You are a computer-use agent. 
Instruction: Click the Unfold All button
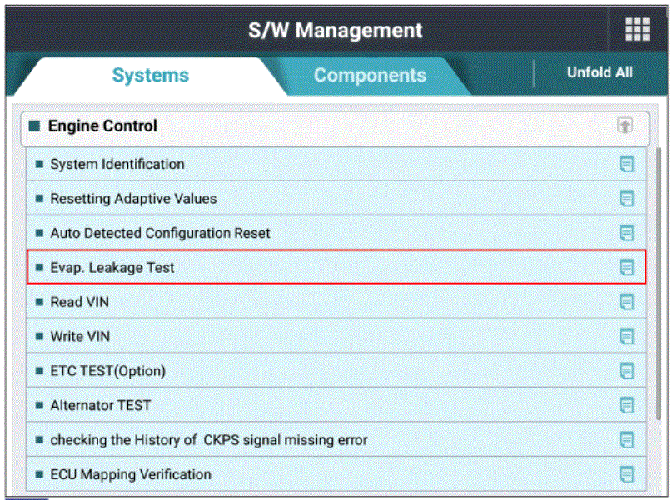click(600, 72)
